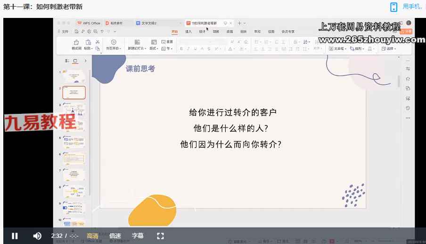Switch to the 插入 ribbon tab
This screenshot has width=426, height=244.
pos(188,32)
